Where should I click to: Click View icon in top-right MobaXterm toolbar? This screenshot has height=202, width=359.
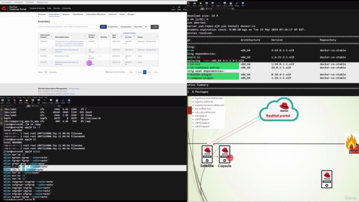(206, 4)
